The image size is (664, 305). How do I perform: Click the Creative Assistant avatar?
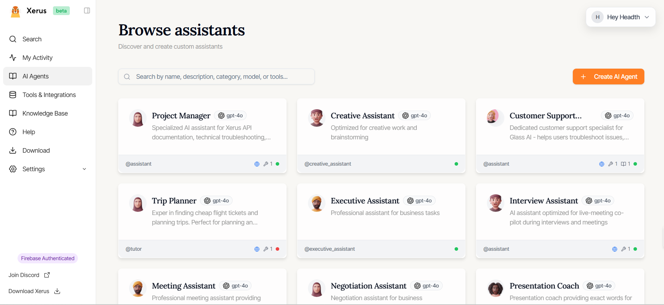(x=317, y=118)
